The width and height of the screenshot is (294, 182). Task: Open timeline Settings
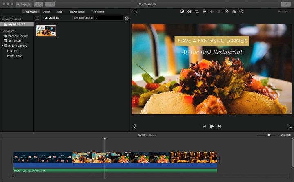click(285, 134)
